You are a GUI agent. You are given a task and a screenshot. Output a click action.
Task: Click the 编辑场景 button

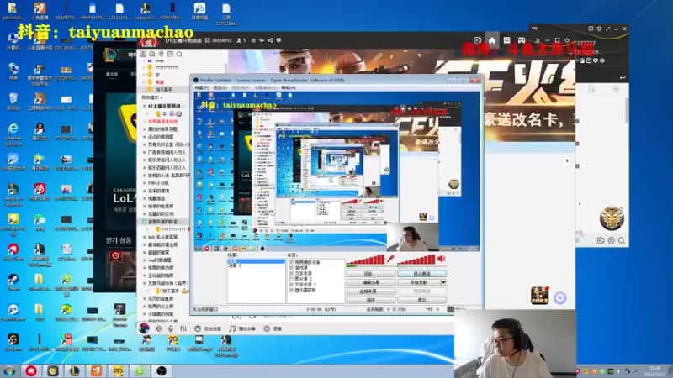click(371, 282)
